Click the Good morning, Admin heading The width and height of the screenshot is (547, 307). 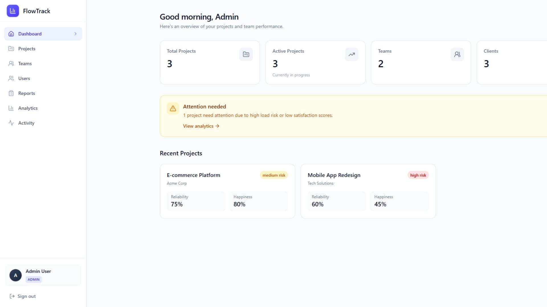point(199,17)
